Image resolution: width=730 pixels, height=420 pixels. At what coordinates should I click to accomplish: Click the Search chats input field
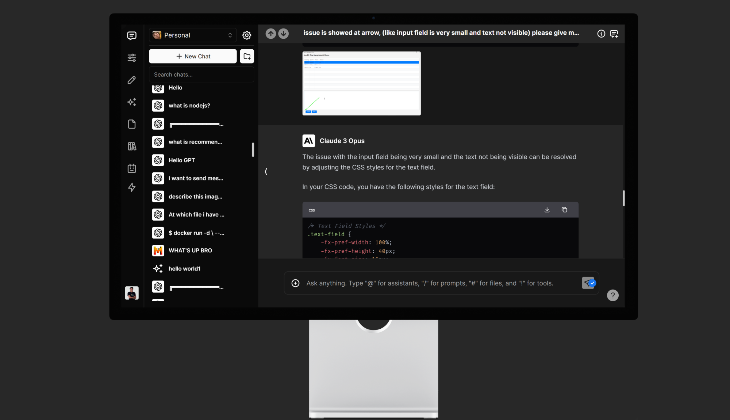click(x=201, y=75)
